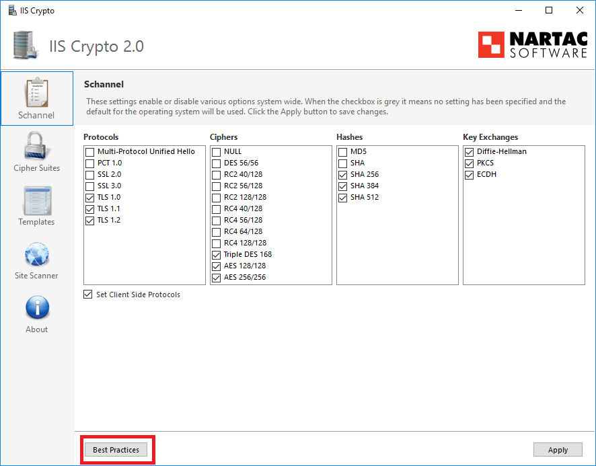Open the Site Scanner globe icon
This screenshot has width=596, height=466.
(36, 254)
